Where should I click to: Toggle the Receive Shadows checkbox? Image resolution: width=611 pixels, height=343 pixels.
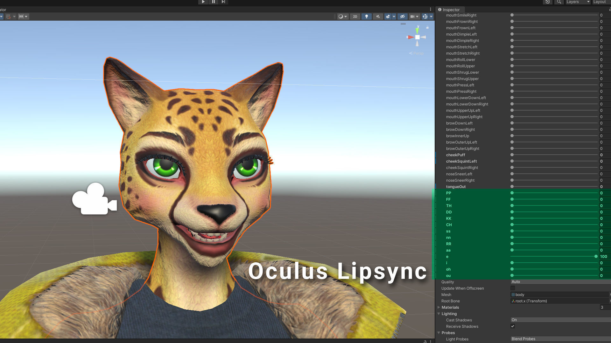pos(512,326)
